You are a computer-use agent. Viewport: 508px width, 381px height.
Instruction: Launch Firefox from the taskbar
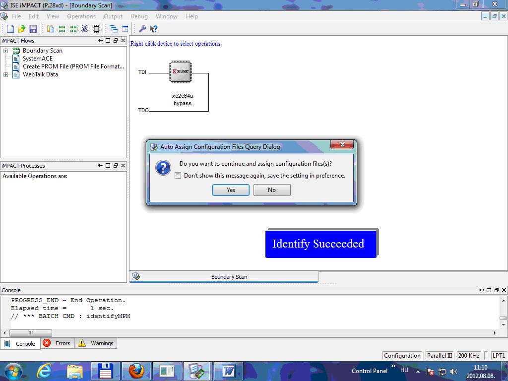pyautogui.click(x=136, y=371)
